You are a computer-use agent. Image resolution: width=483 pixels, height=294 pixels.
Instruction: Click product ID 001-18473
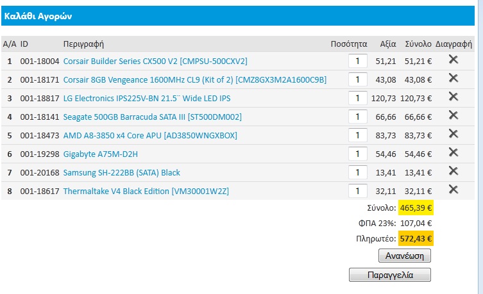click(x=40, y=135)
